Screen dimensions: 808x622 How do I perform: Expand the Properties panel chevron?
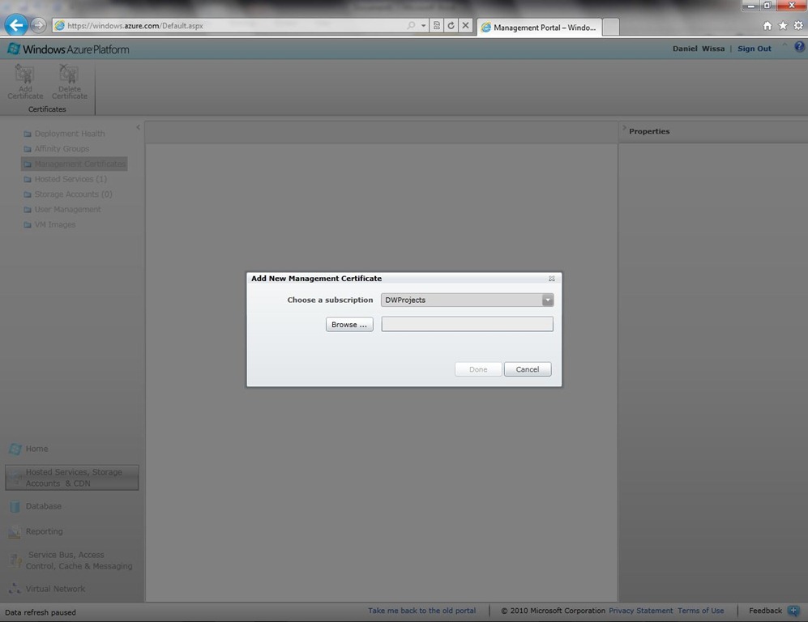[624, 130]
